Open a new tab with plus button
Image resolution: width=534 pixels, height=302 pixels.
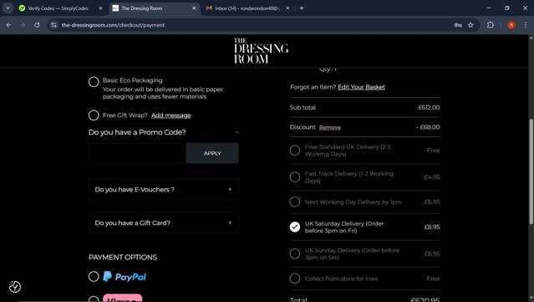302,8
